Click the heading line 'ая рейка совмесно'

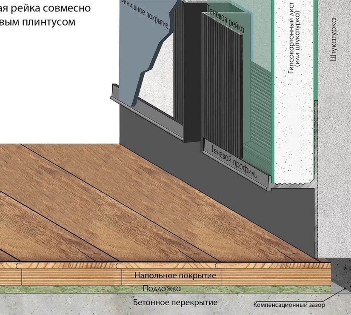tap(45, 9)
